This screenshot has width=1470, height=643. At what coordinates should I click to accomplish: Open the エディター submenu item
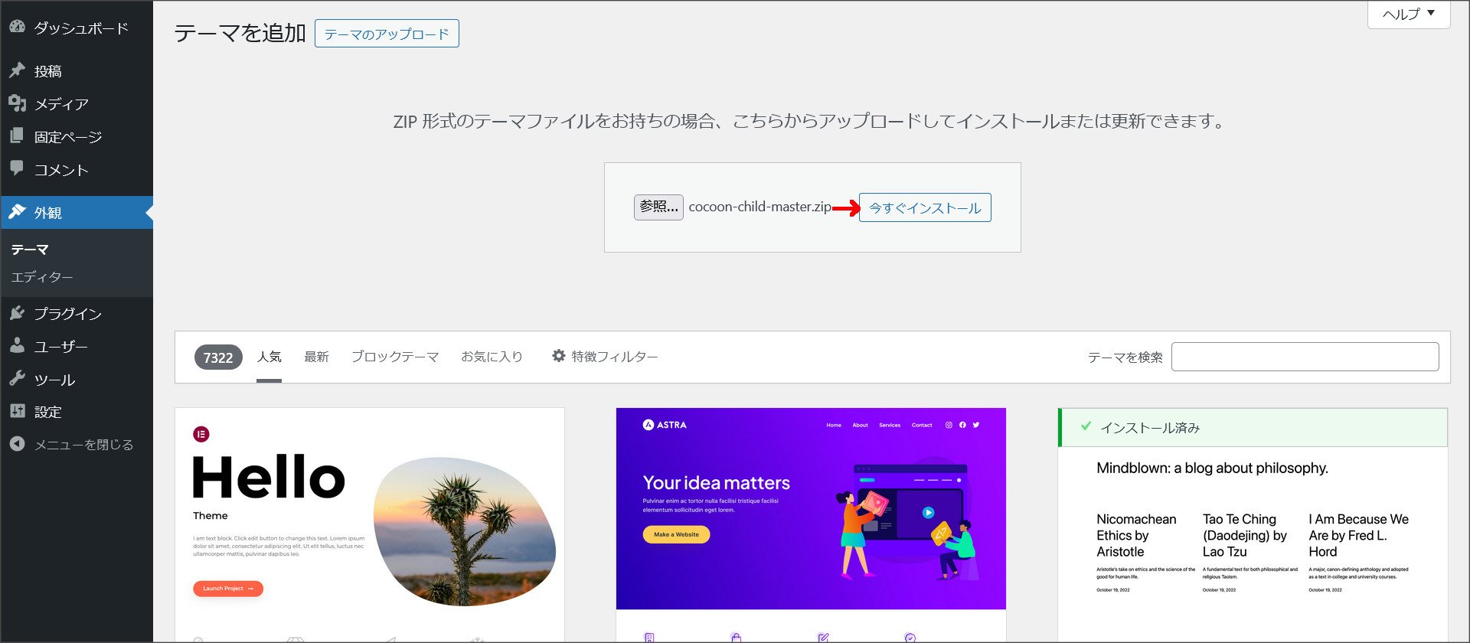[x=42, y=277]
